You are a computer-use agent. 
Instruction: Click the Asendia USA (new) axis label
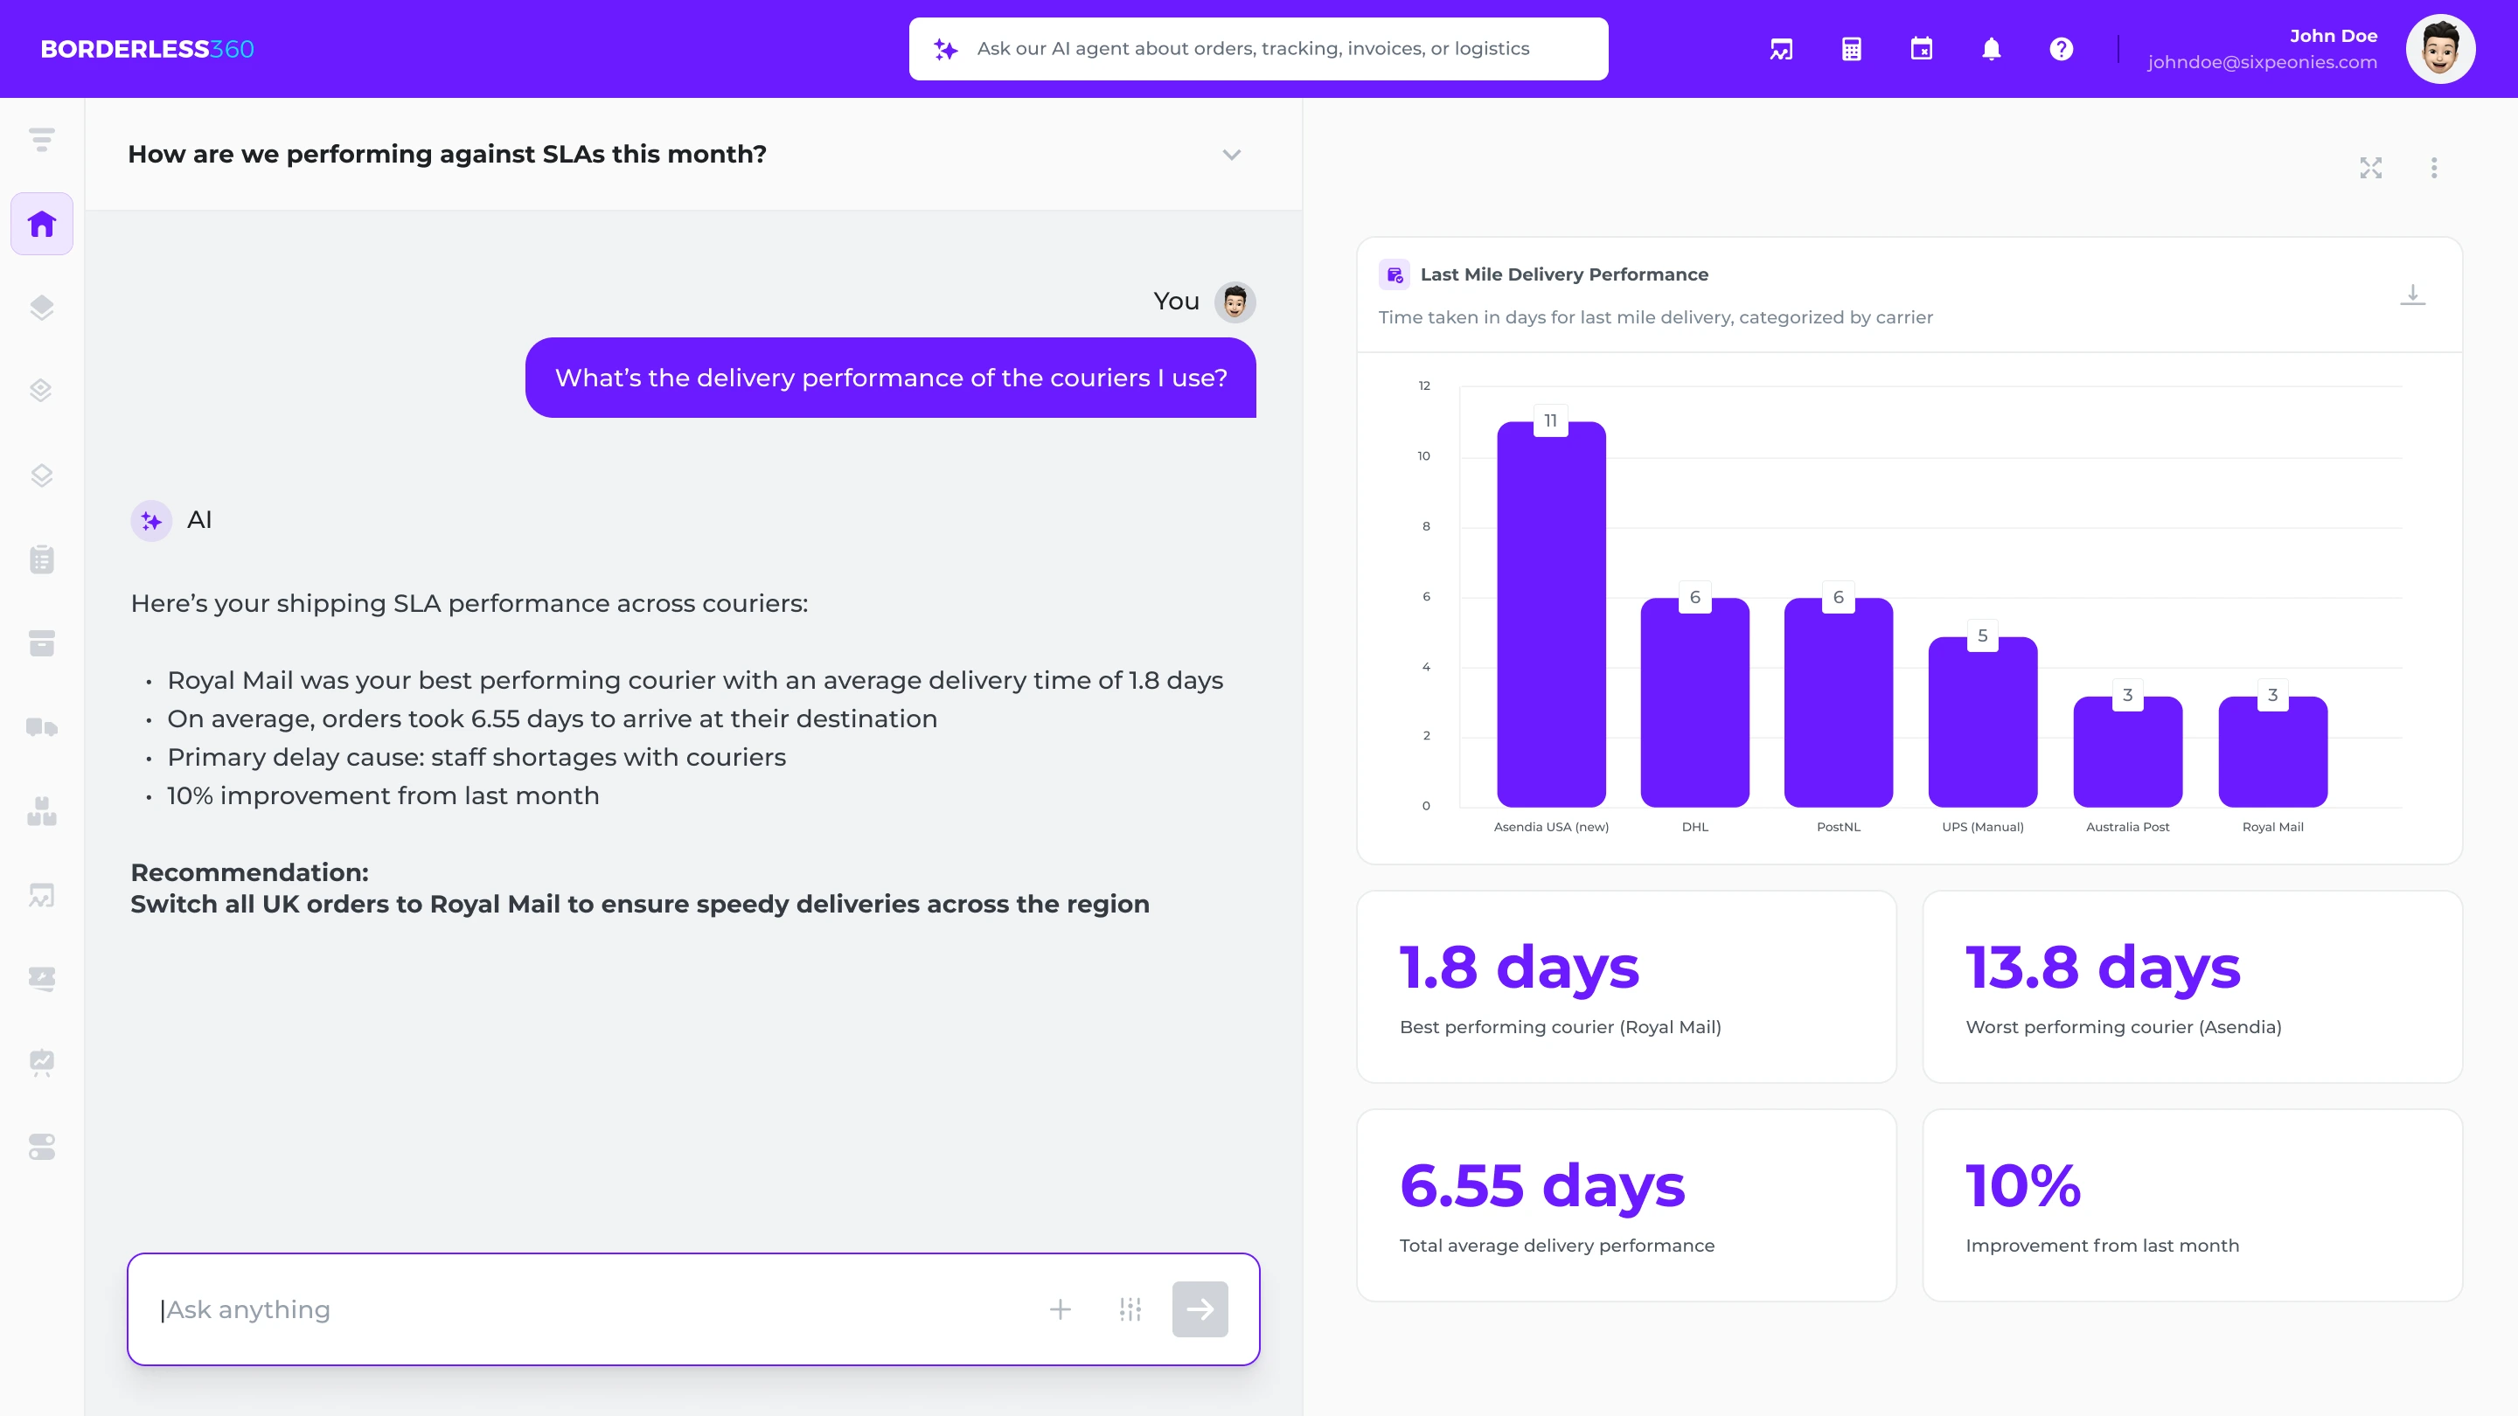[x=1551, y=827]
